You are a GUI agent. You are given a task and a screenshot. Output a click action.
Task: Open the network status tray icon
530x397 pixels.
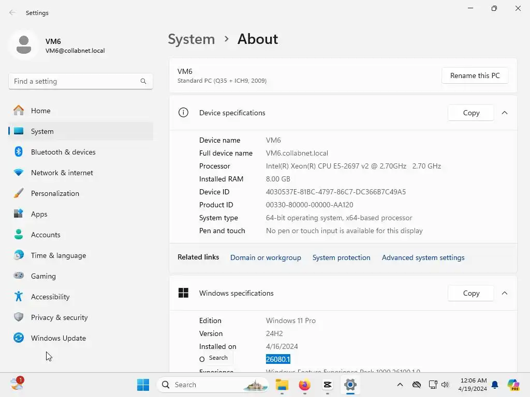point(433,385)
